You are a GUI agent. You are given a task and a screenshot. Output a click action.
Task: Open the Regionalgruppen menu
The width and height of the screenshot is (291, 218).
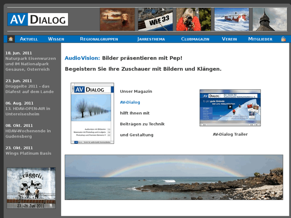point(99,39)
